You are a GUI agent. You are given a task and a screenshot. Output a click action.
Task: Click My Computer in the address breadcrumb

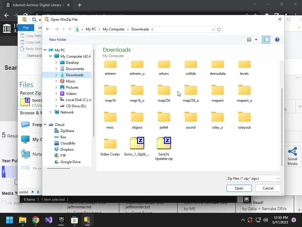coord(114,29)
